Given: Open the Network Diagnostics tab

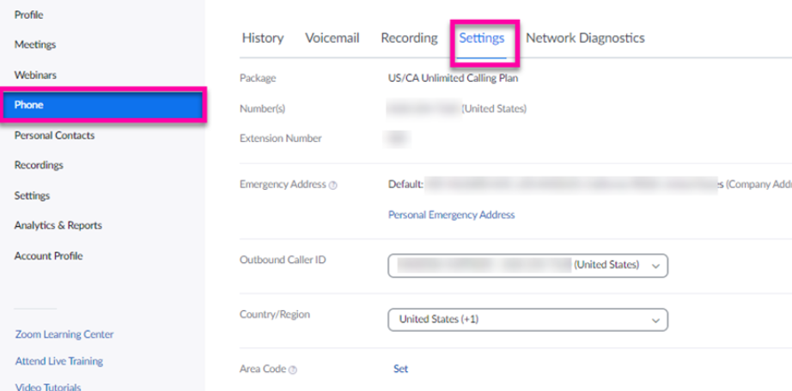Looking at the screenshot, I should coord(585,38).
